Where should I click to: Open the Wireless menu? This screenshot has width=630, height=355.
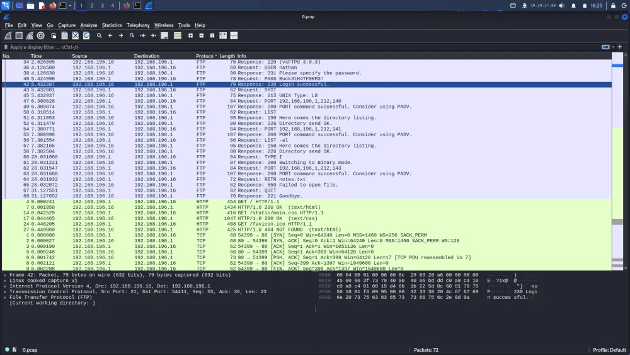click(164, 25)
